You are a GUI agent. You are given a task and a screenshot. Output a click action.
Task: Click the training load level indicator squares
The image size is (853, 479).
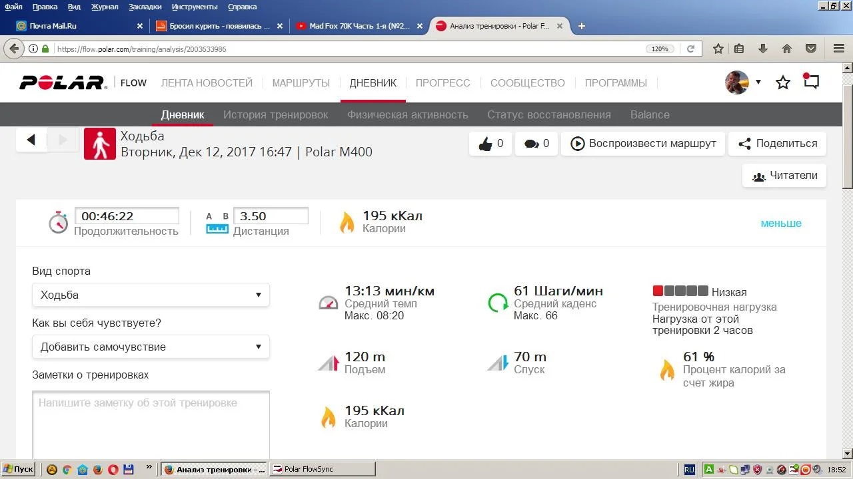pos(680,291)
